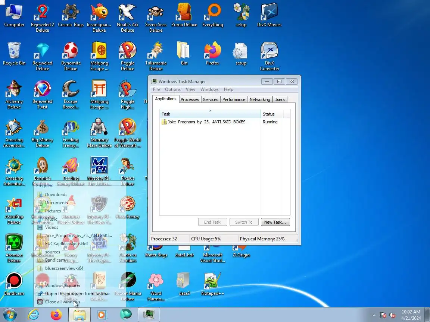Image resolution: width=430 pixels, height=322 pixels.
Task: Click the Bandicam desktop shortcut
Action: [x=14, y=284]
